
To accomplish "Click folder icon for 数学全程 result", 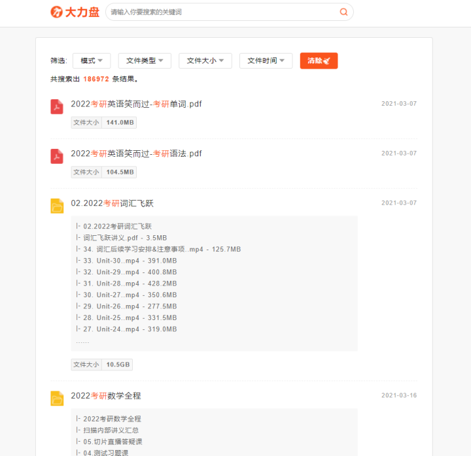I will 57,399.
